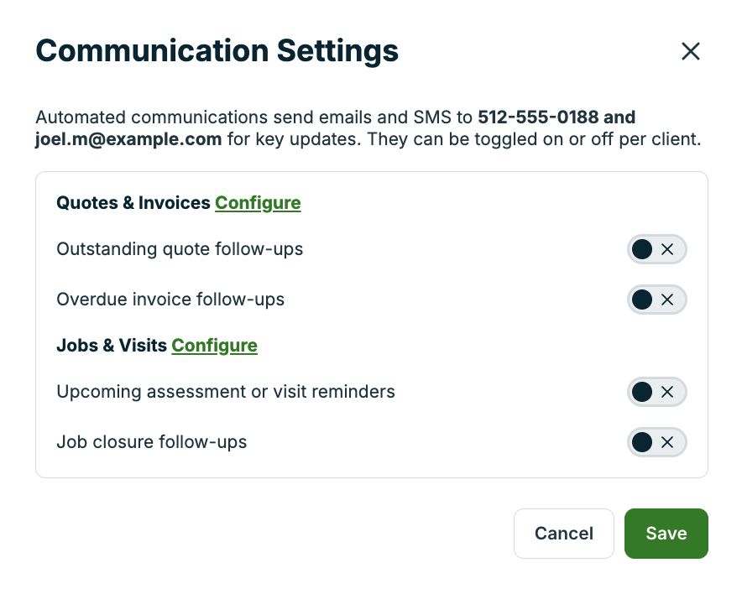Click the 'Job closure follow-ups' label text
The height and width of the screenshot is (594, 742).
152,442
